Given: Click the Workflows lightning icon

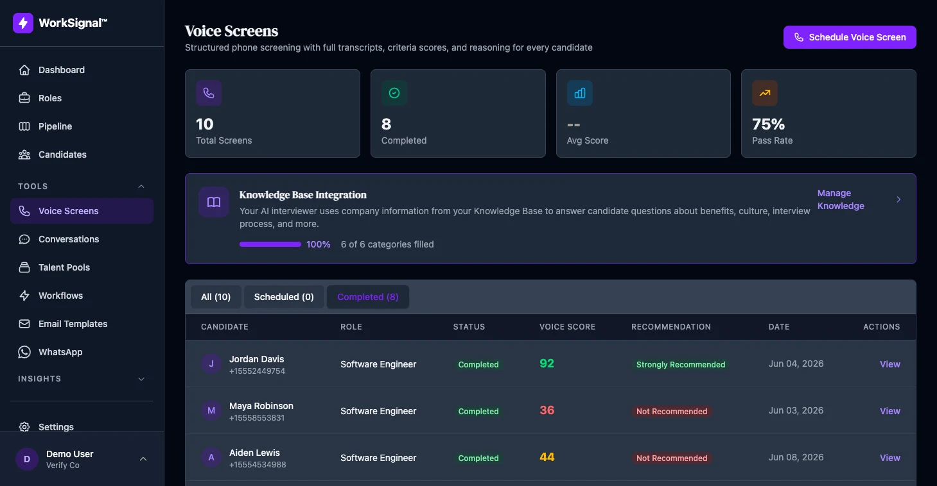Looking at the screenshot, I should (24, 296).
